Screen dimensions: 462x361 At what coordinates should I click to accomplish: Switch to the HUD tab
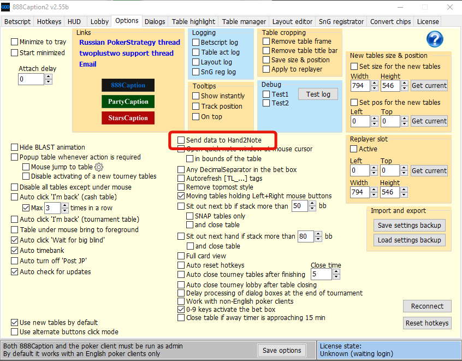[74, 21]
